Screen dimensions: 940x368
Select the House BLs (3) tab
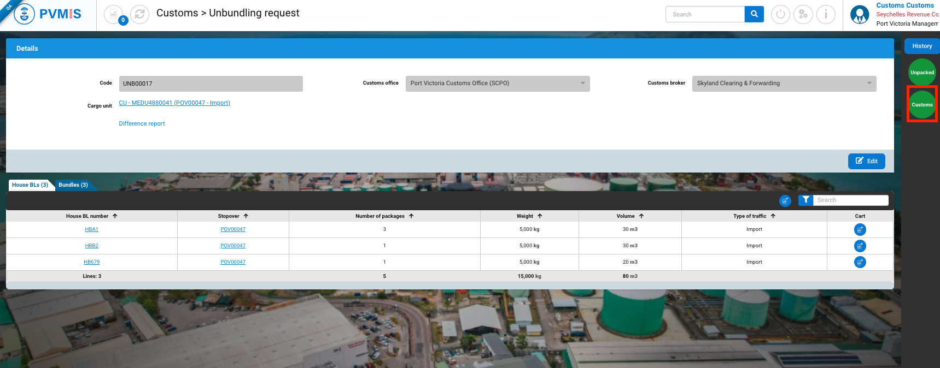(x=30, y=185)
